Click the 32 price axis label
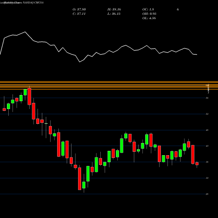 (207, 178)
